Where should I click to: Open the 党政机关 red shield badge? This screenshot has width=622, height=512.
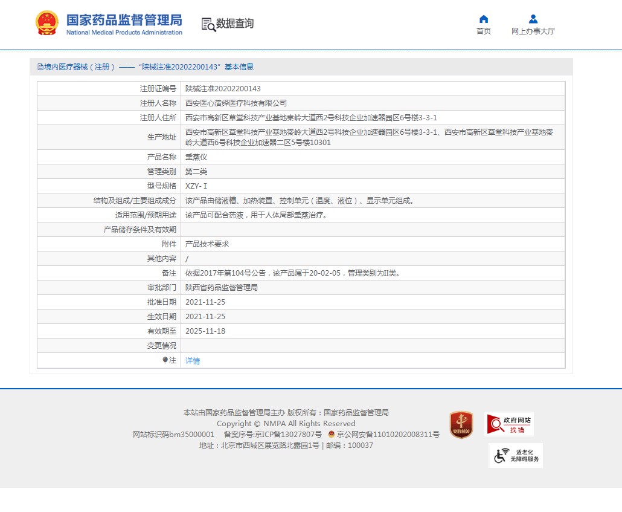[461, 424]
